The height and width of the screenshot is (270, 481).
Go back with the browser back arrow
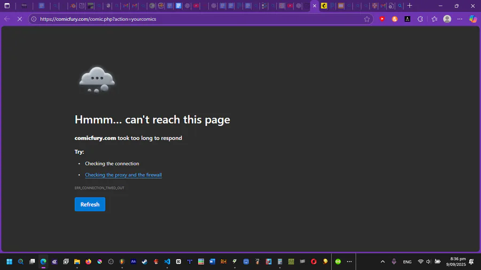tap(7, 19)
